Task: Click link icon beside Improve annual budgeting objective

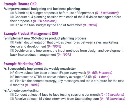Action: (x=5, y=9)
